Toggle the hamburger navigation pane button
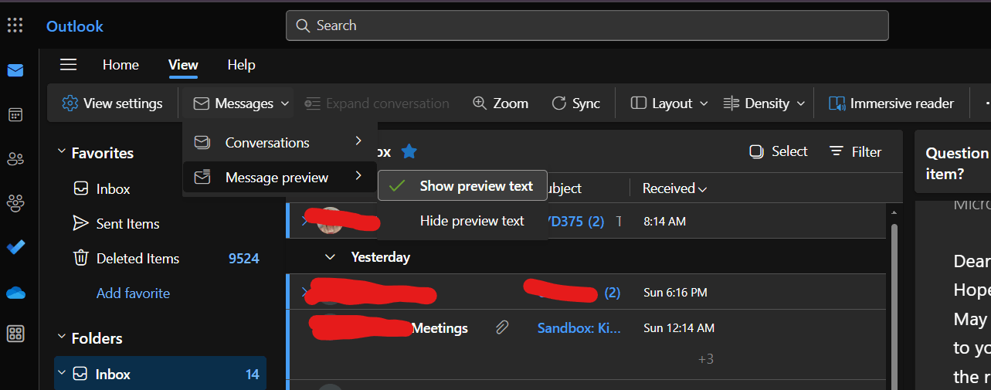Viewport: 991px width, 390px height. point(69,65)
